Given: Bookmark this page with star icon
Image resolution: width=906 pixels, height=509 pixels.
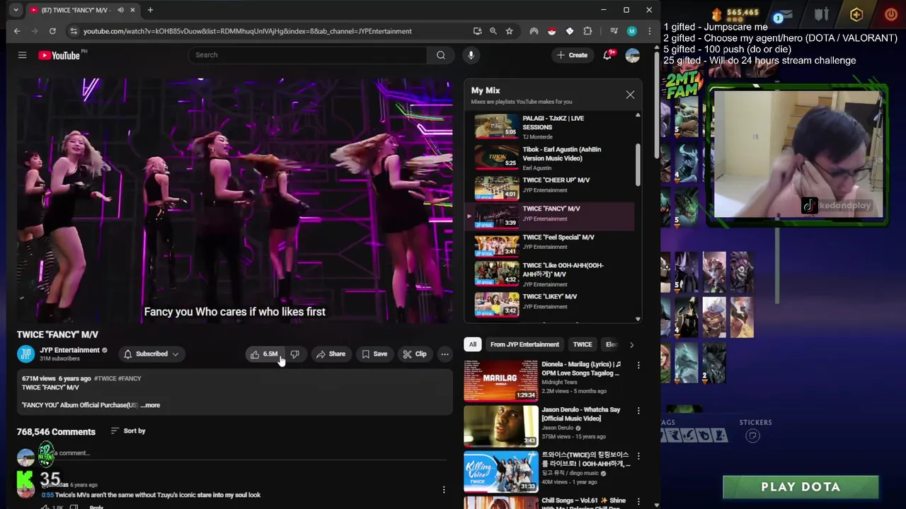Looking at the screenshot, I should click(x=509, y=31).
